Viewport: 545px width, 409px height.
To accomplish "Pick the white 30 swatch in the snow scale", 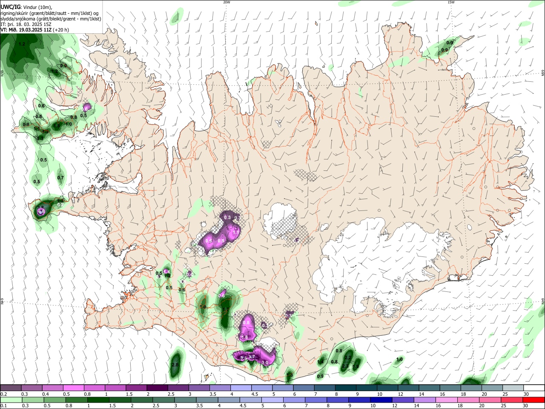I will pos(534,388).
